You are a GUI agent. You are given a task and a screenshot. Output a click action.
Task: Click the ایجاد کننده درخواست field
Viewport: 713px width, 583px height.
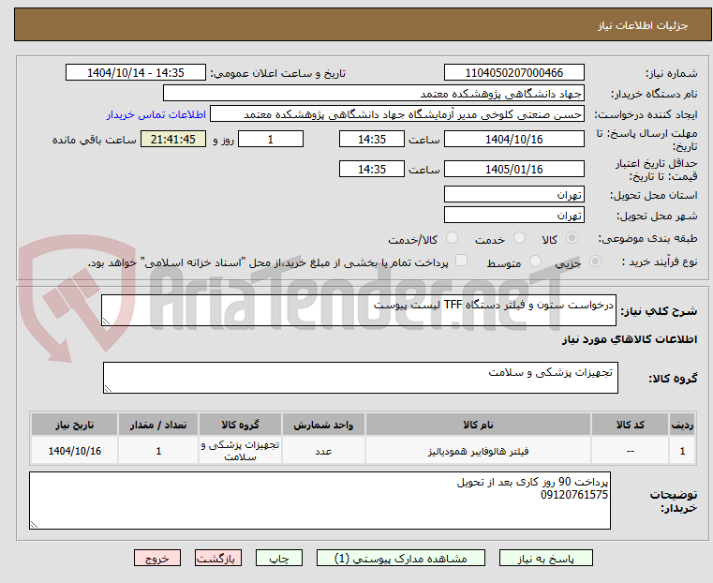[x=397, y=113]
